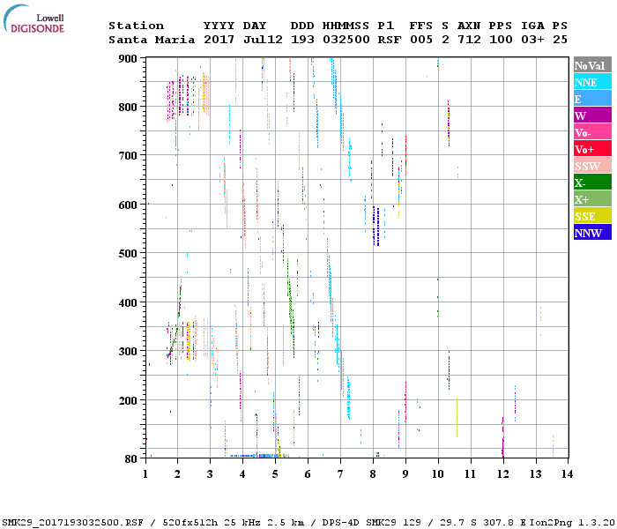Click the 400 label on height axis

(x=128, y=302)
